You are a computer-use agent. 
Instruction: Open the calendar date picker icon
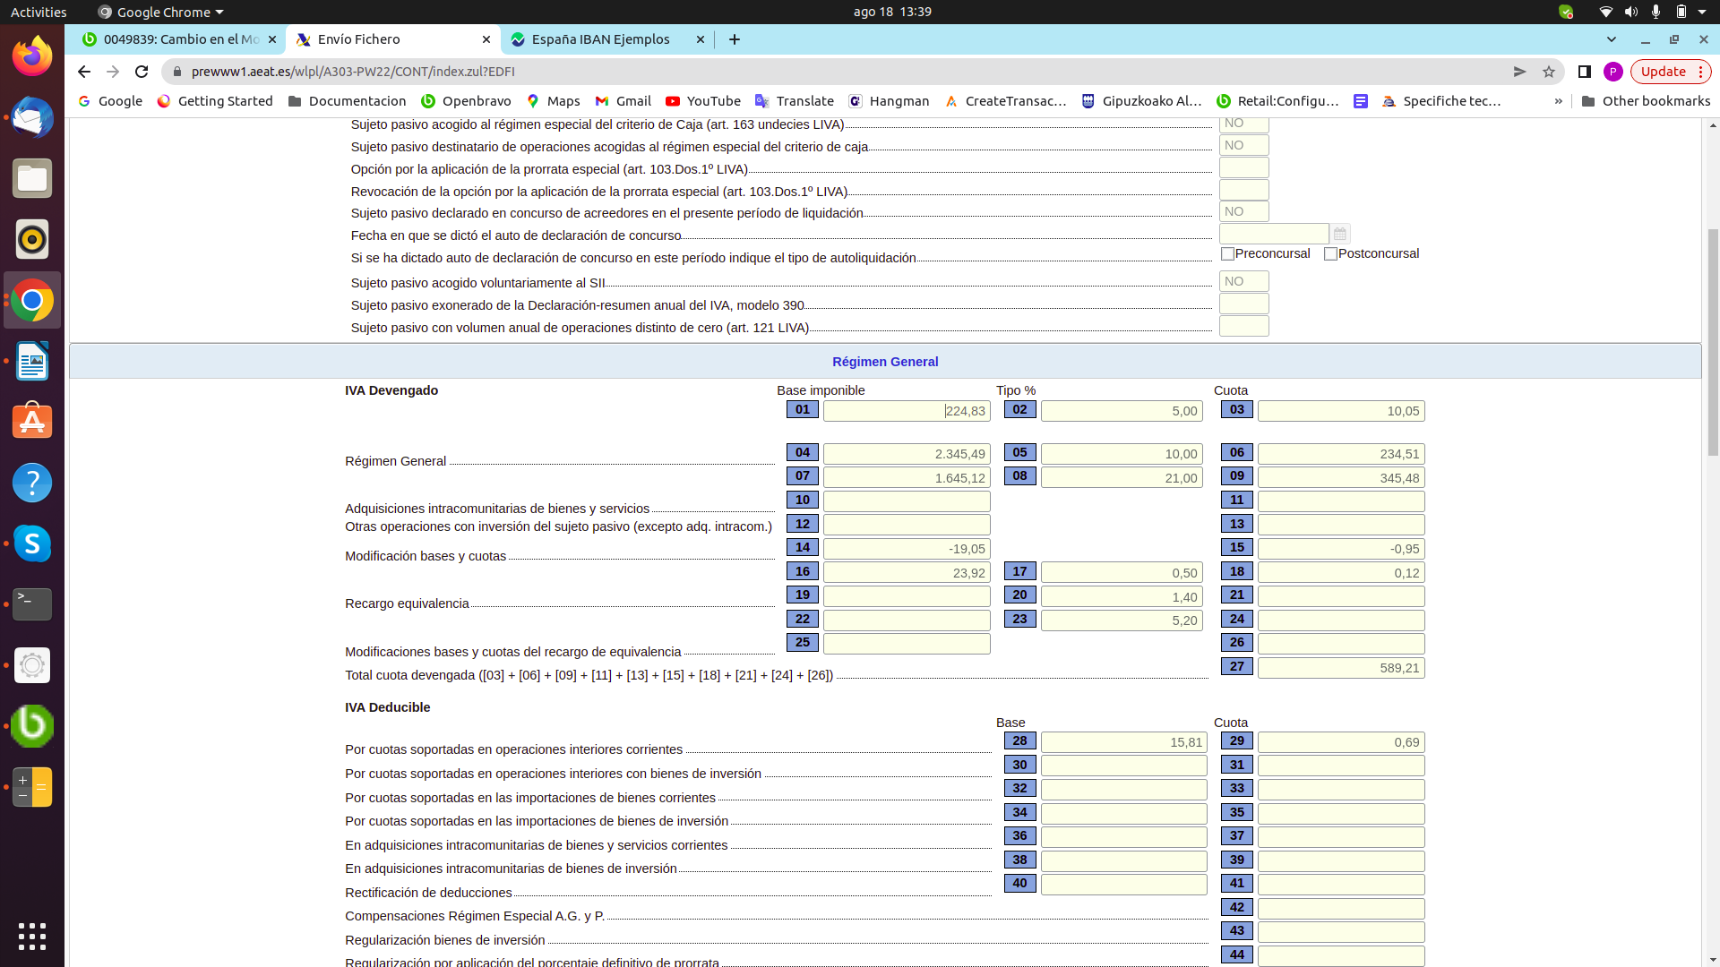click(1339, 234)
